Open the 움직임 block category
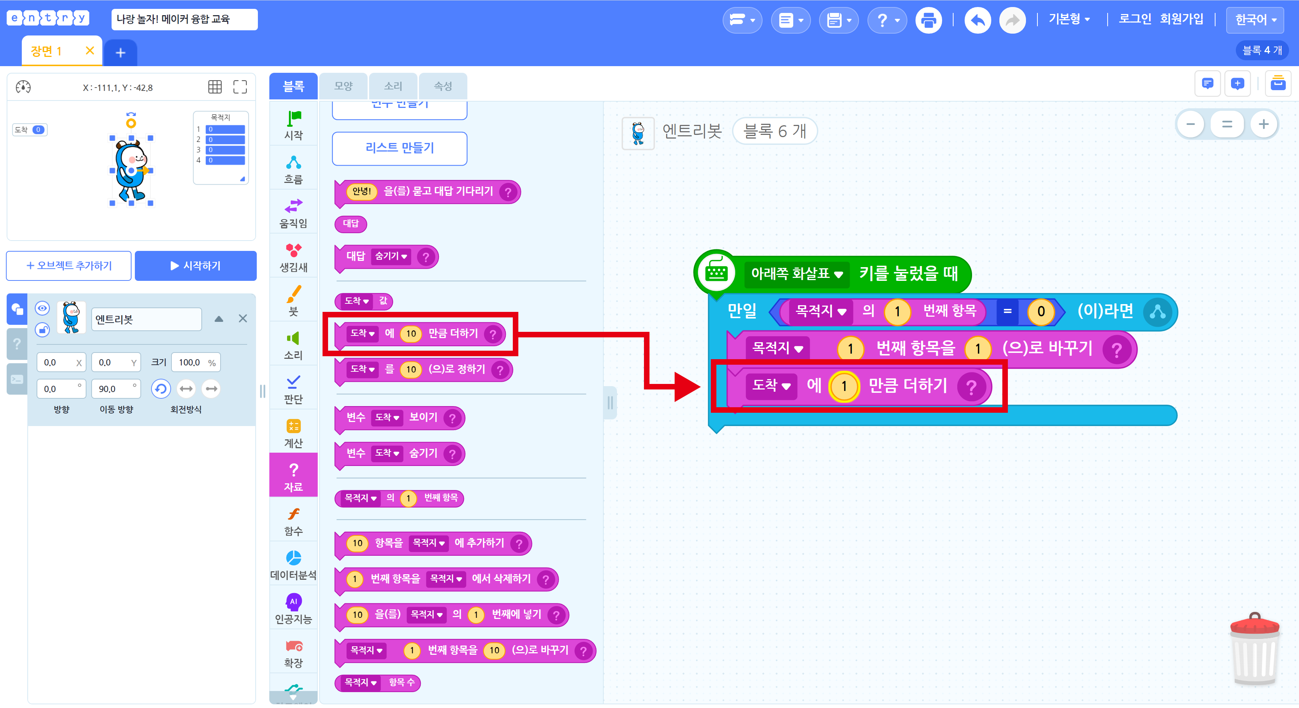1299x708 pixels. pyautogui.click(x=293, y=213)
